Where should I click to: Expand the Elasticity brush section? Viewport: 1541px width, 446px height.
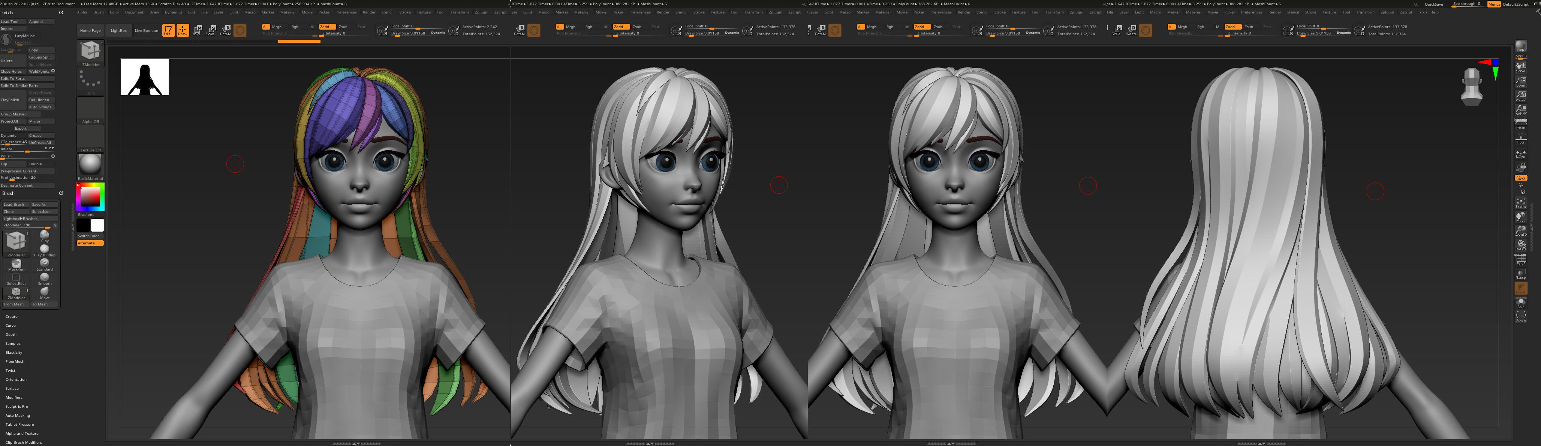pos(14,353)
